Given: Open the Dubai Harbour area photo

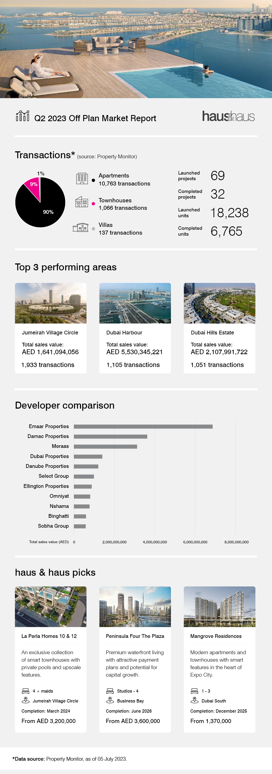Looking at the screenshot, I should pos(135,303).
